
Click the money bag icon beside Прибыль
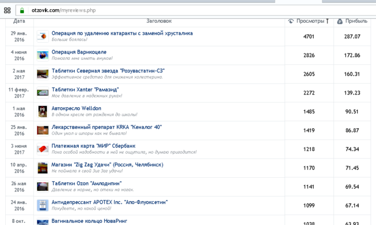(x=340, y=21)
